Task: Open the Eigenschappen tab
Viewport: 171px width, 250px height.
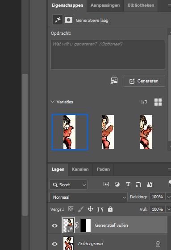Action: click(x=67, y=5)
